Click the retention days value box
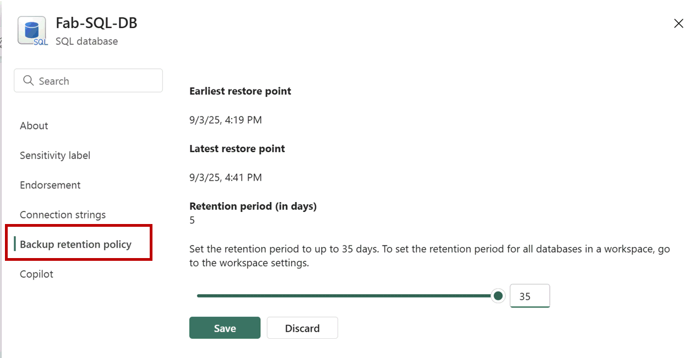This screenshot has height=358, width=699. 529,295
